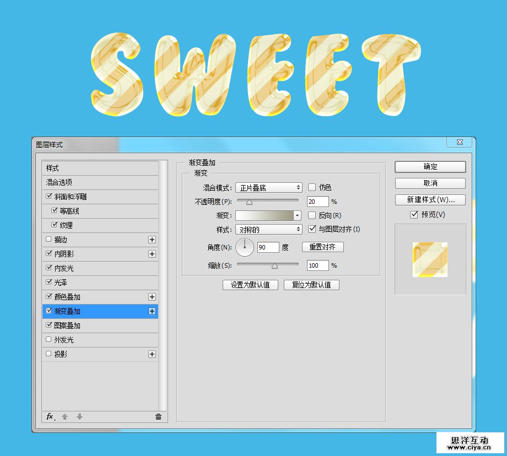Toggle the 斜面和浮雕 checkbox
Screen dimensions: 507x456
(x=49, y=196)
